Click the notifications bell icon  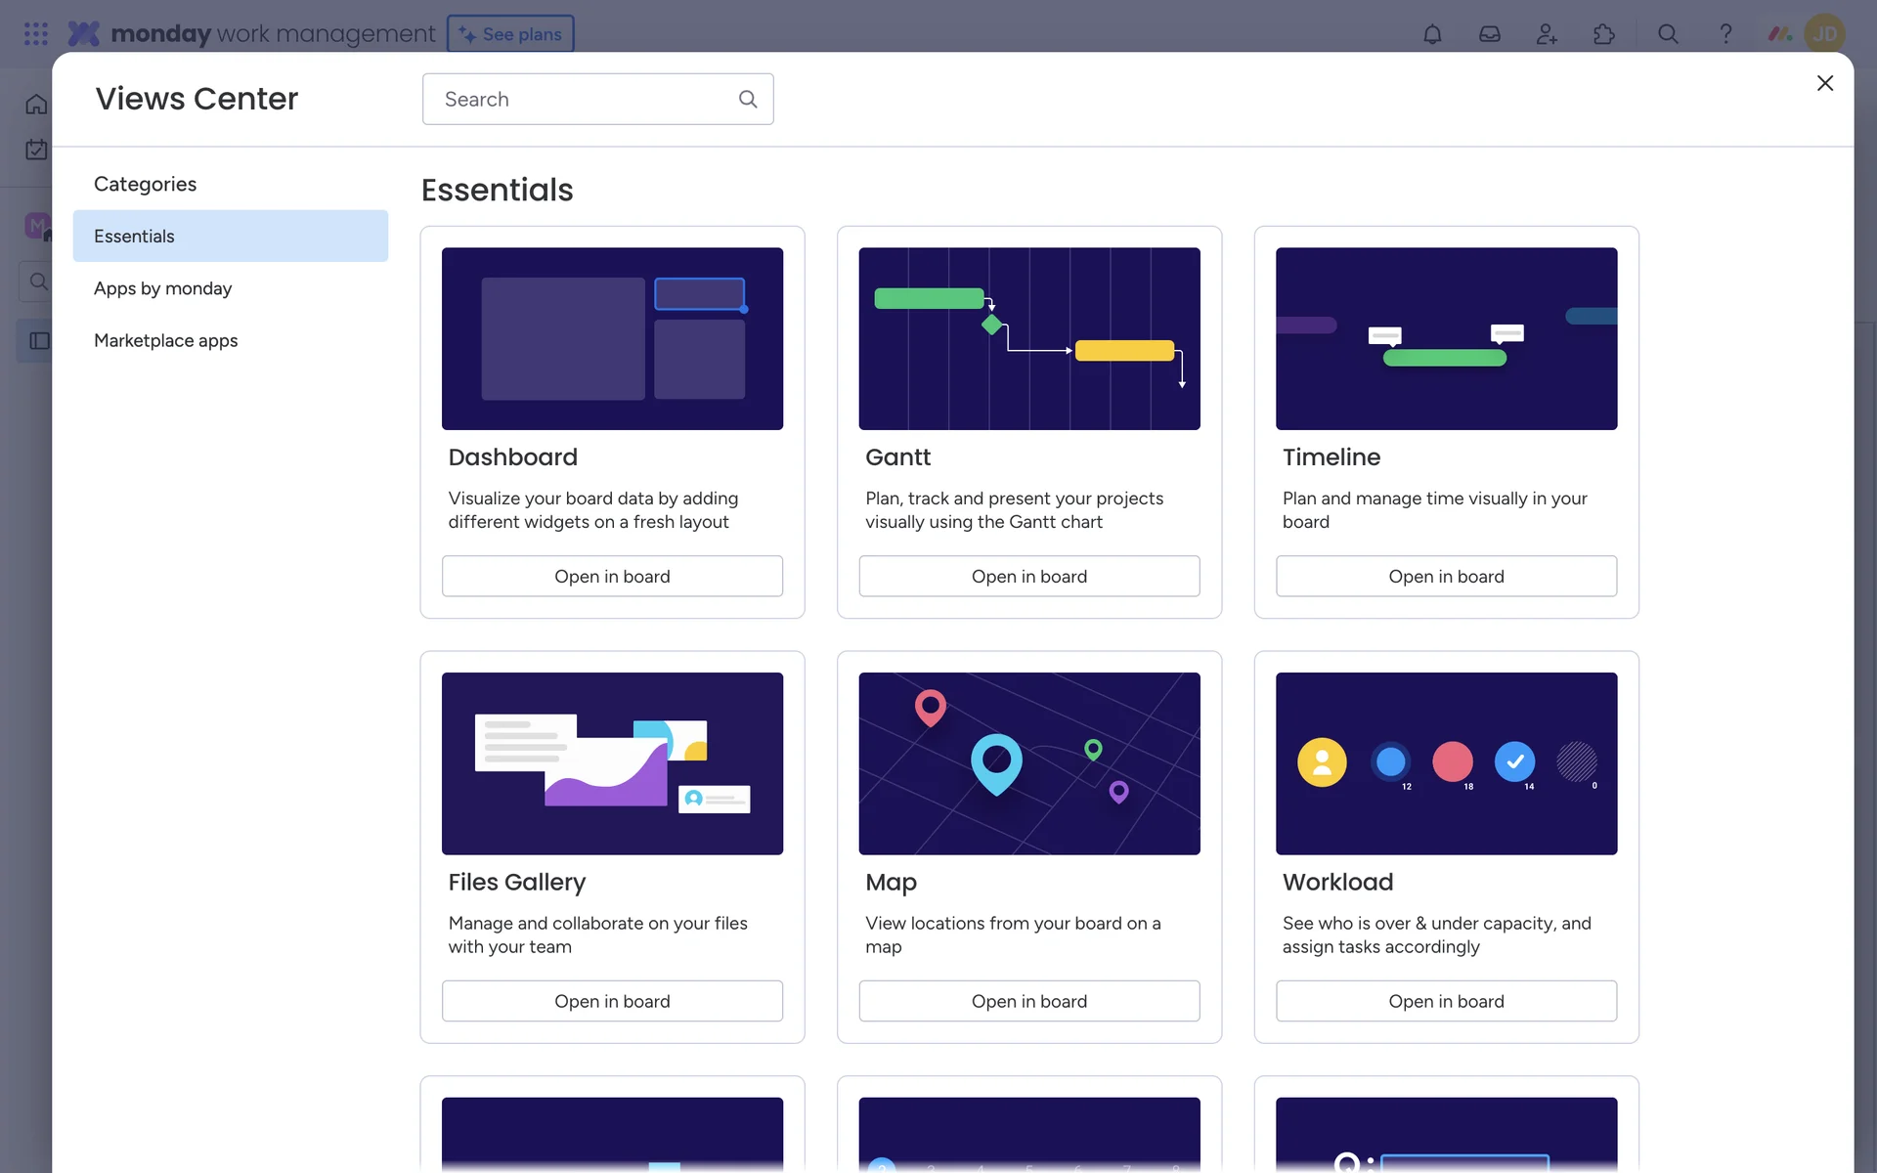click(x=1432, y=34)
